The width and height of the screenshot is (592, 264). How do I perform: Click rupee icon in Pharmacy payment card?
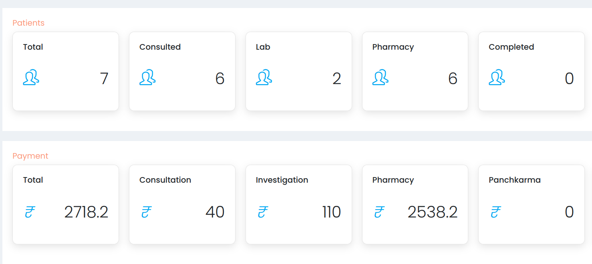point(379,212)
